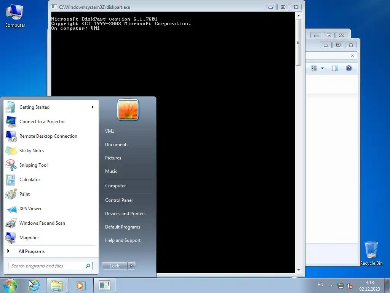Click the Snipping Tool scissors icon
Screen dimensions: 390x293
tap(11, 165)
